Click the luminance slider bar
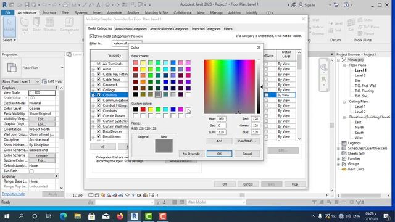Viewport: 395px width, 222px height. pos(259,86)
